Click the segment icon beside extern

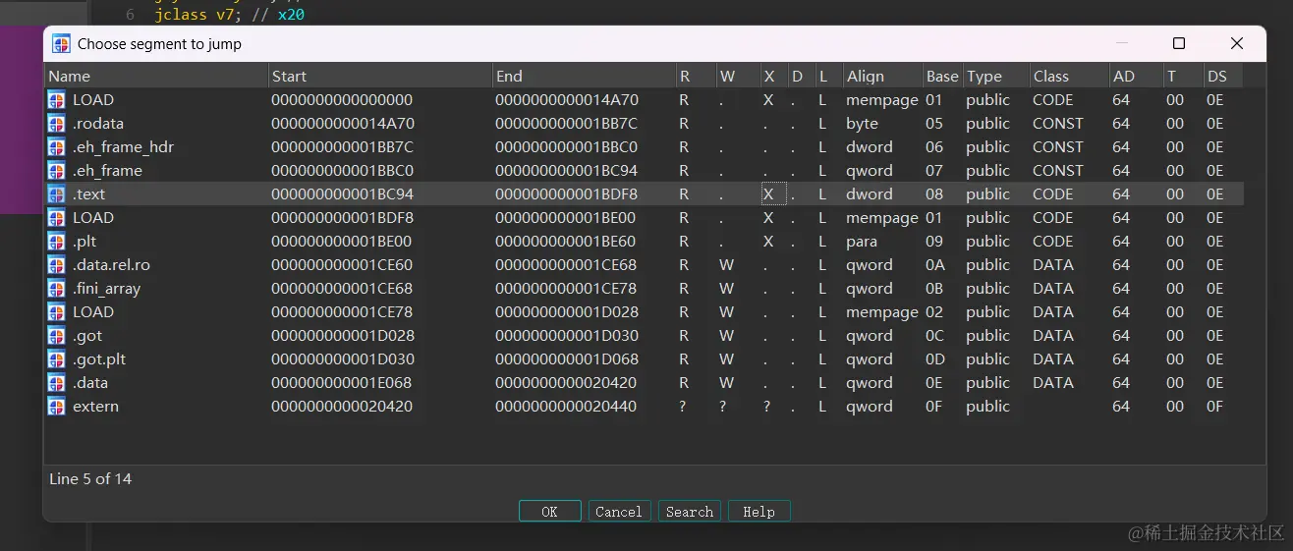tap(56, 407)
